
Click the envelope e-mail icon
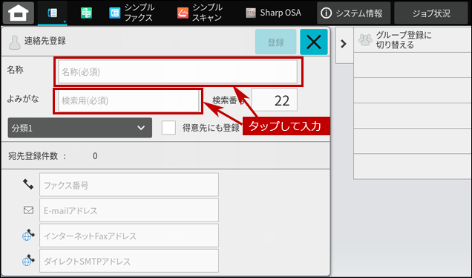29,210
